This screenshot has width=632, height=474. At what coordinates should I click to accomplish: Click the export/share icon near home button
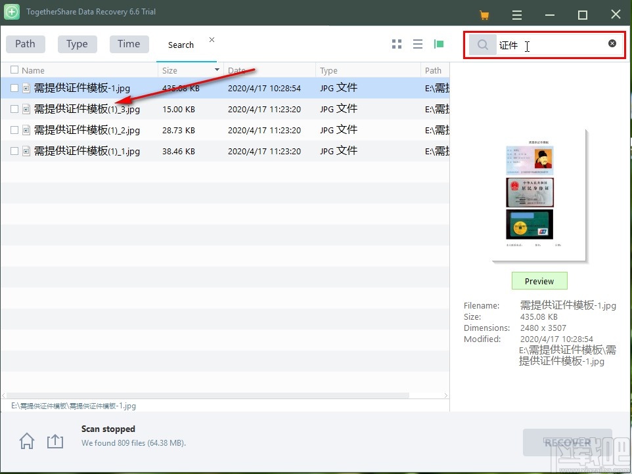point(55,441)
